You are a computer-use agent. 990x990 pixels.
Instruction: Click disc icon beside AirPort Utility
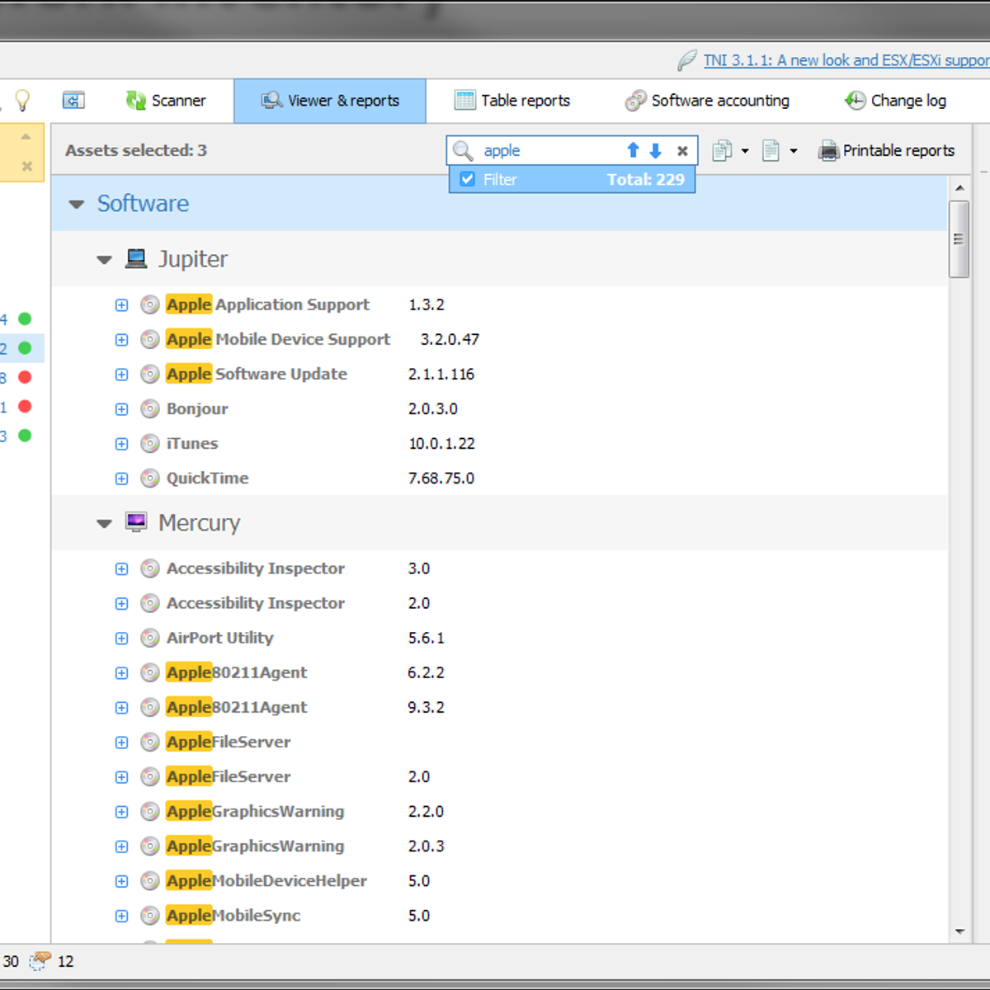[x=149, y=639]
